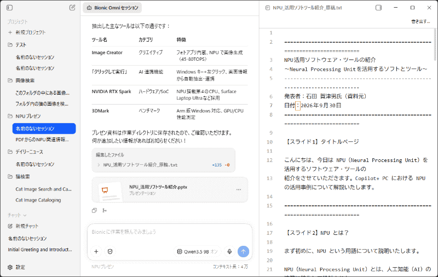Click the microphone voice input icon
The height and width of the screenshot is (277, 438).
pos(229,252)
